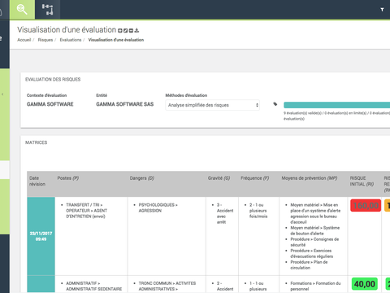Click the download icon beside title
Screen dimensions: 390x293
pos(136,30)
